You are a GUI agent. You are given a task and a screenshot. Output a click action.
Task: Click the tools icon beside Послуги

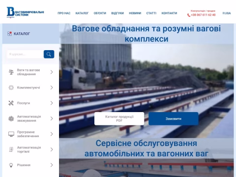coord(11,103)
